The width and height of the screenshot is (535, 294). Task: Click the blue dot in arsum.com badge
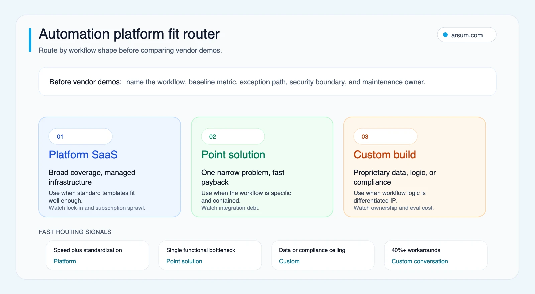coord(445,35)
